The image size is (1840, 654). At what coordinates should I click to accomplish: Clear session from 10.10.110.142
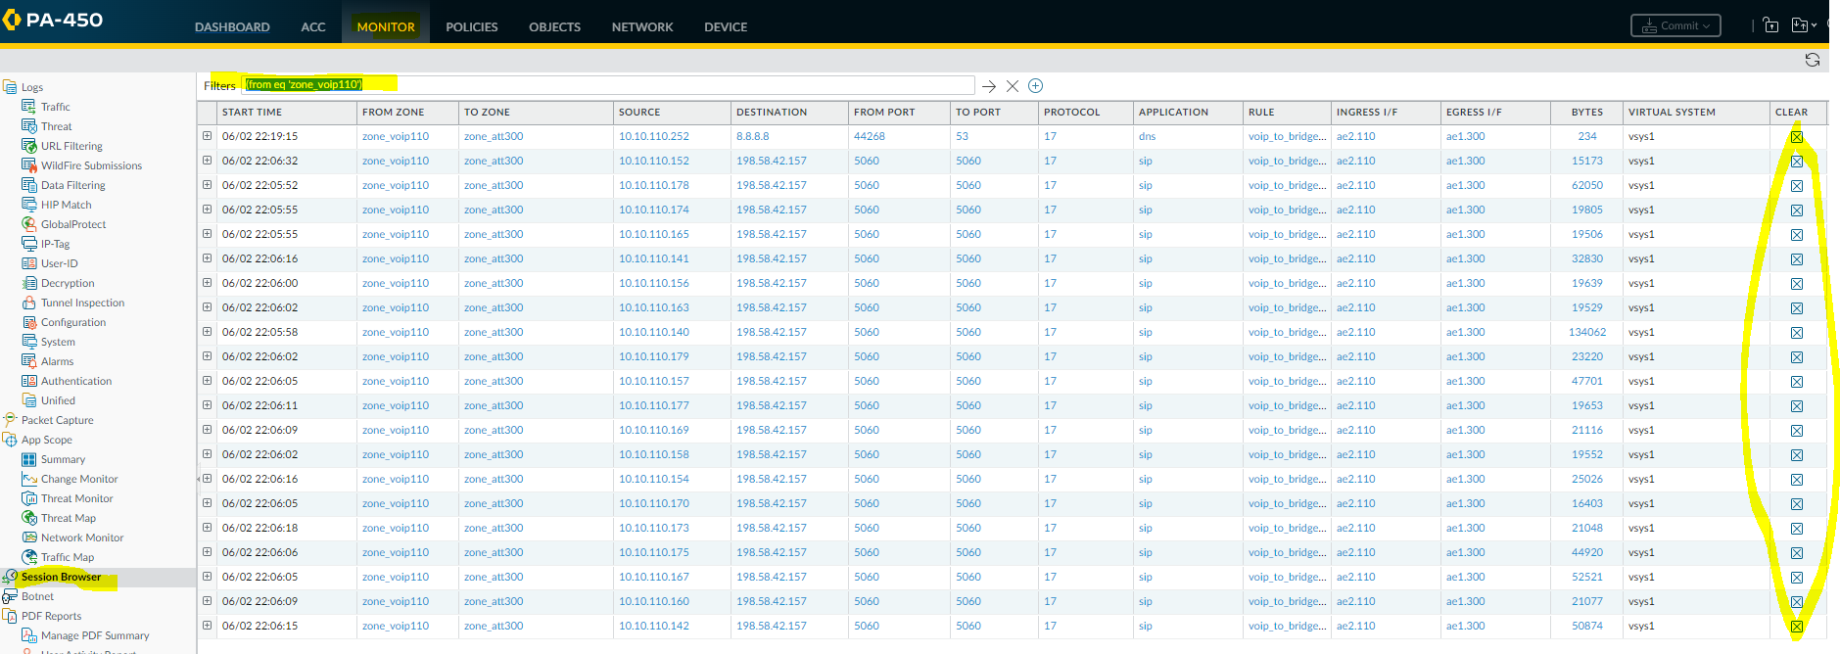pos(1797,627)
